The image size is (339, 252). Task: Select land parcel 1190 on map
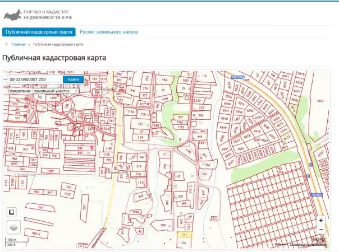coord(187,151)
